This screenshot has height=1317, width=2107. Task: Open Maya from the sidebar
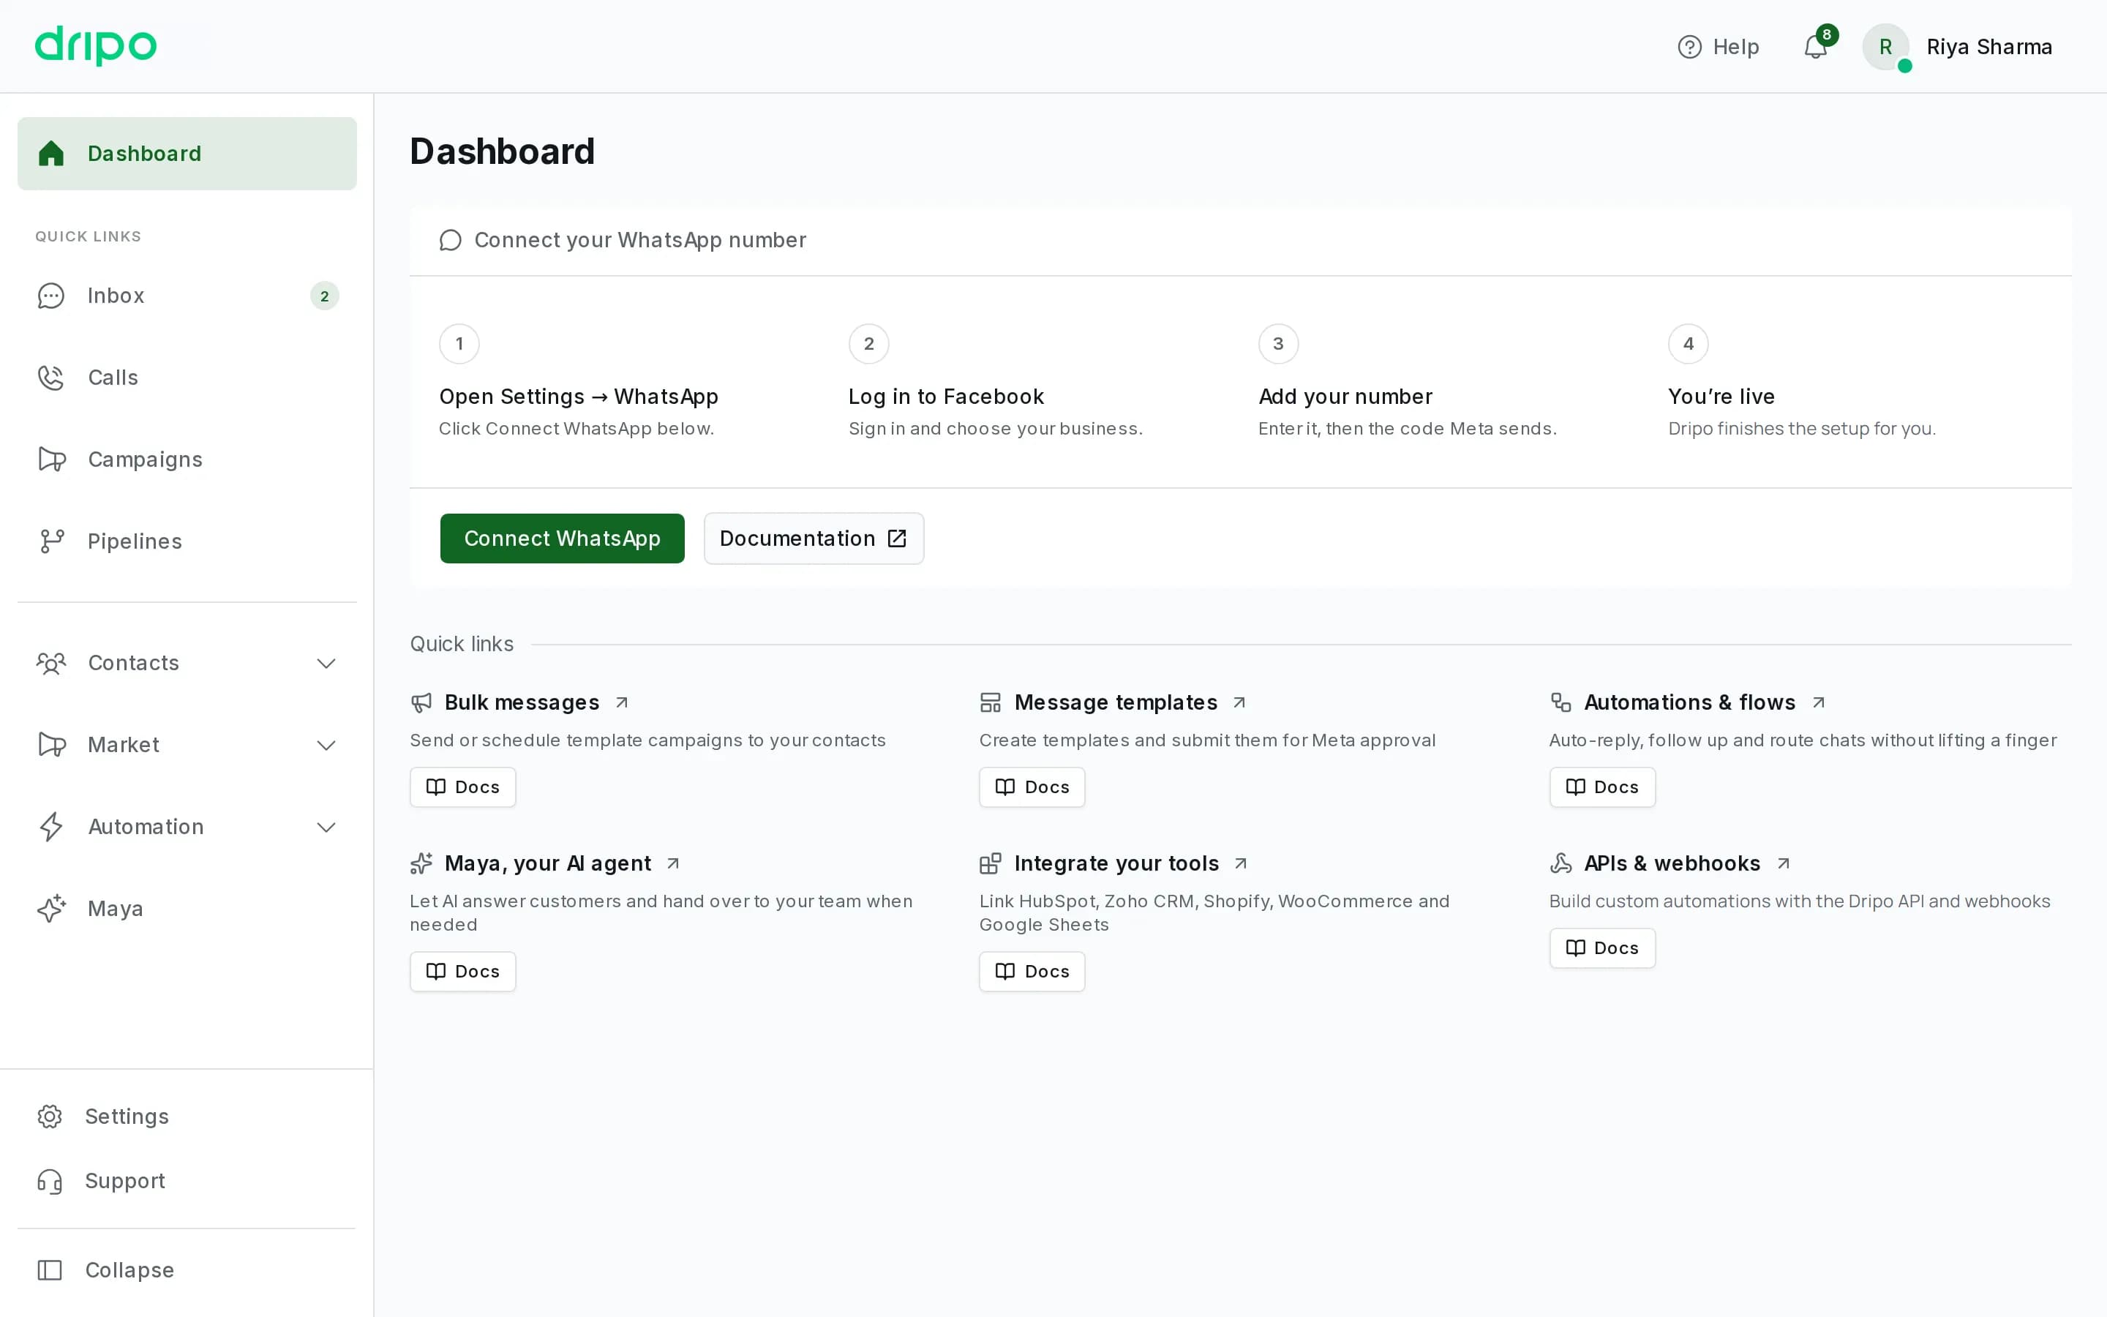[x=187, y=909]
